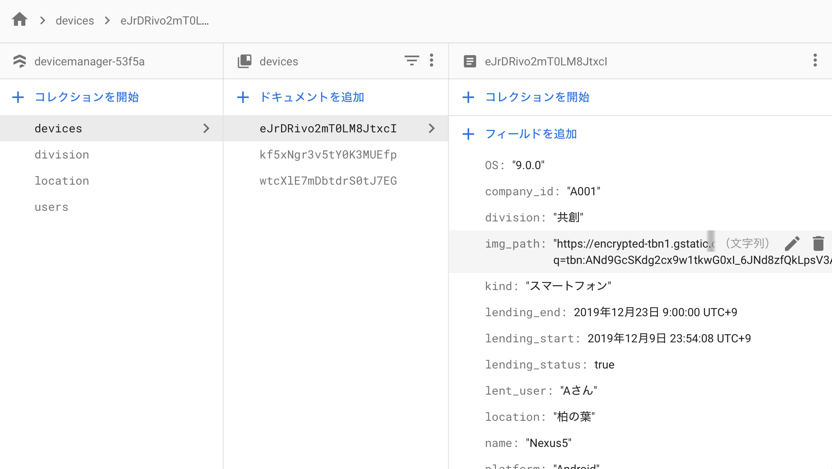Expand the devices collection via its chevron

point(207,128)
